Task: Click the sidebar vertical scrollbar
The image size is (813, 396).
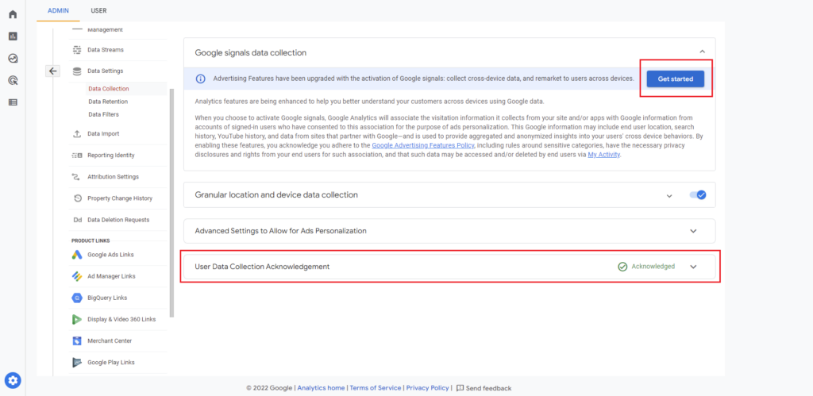Action: tap(171, 202)
